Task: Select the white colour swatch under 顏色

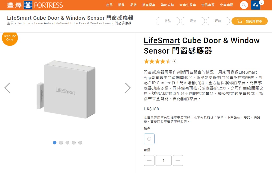Action: (x=149, y=139)
